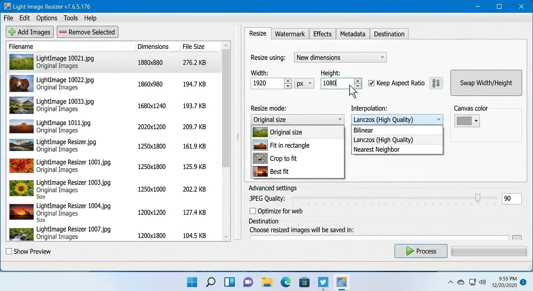Viewport: 533px width, 291px height.
Task: Open the Canvas color dropdown arrow
Action: [x=476, y=121]
